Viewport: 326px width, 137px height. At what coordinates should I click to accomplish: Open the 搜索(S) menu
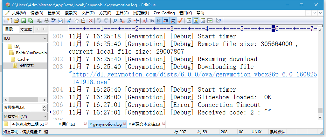[x=71, y=13]
